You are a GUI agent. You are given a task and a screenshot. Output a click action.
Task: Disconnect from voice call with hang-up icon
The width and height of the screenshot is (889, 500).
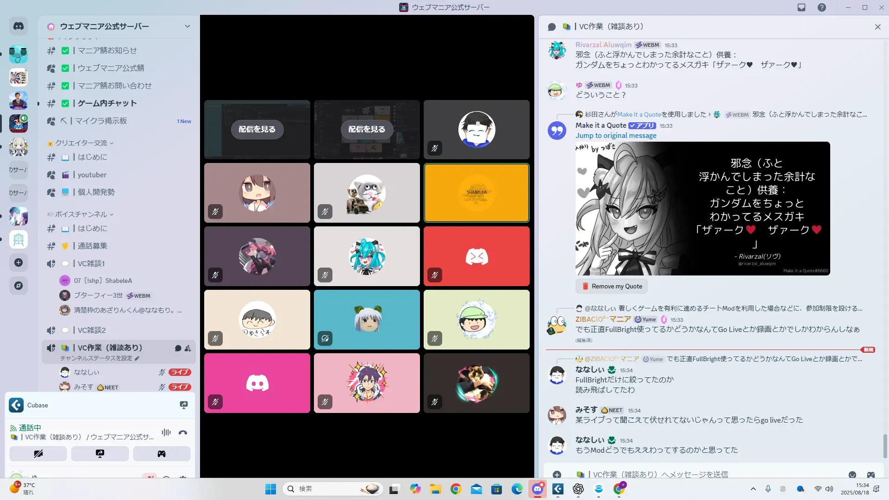tap(183, 433)
